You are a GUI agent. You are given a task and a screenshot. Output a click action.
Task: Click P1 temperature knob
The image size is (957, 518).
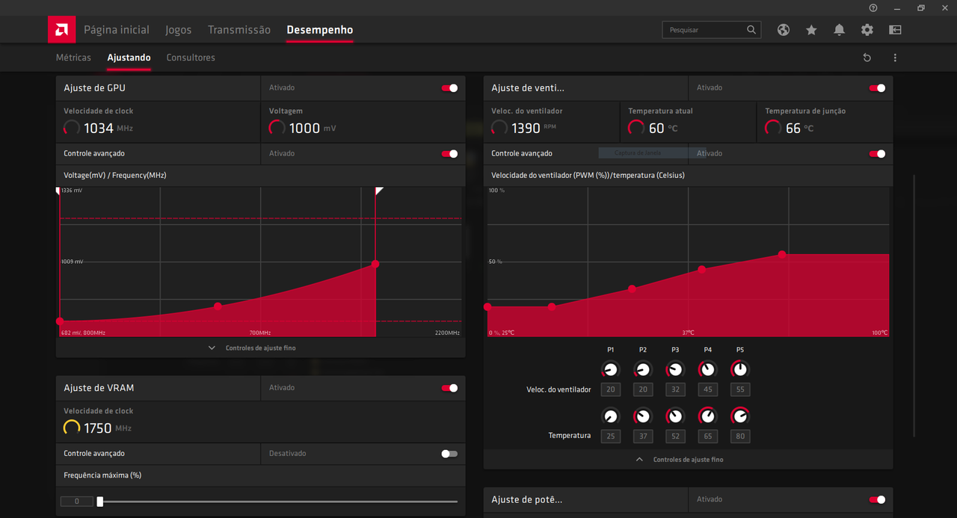point(611,416)
